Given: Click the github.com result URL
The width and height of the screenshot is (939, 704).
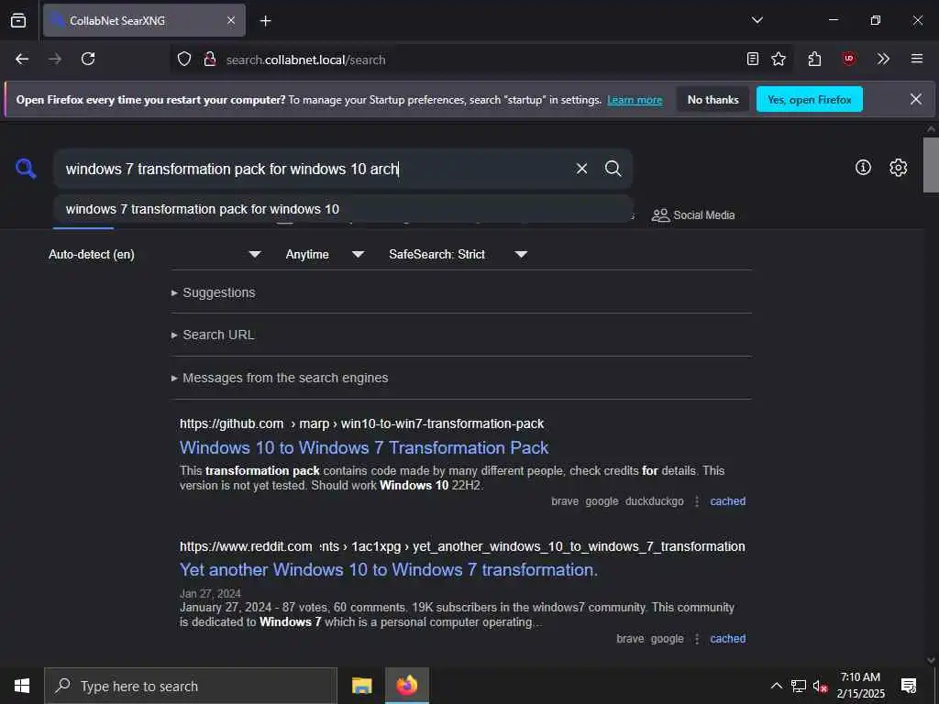Looking at the screenshot, I should coord(361,423).
